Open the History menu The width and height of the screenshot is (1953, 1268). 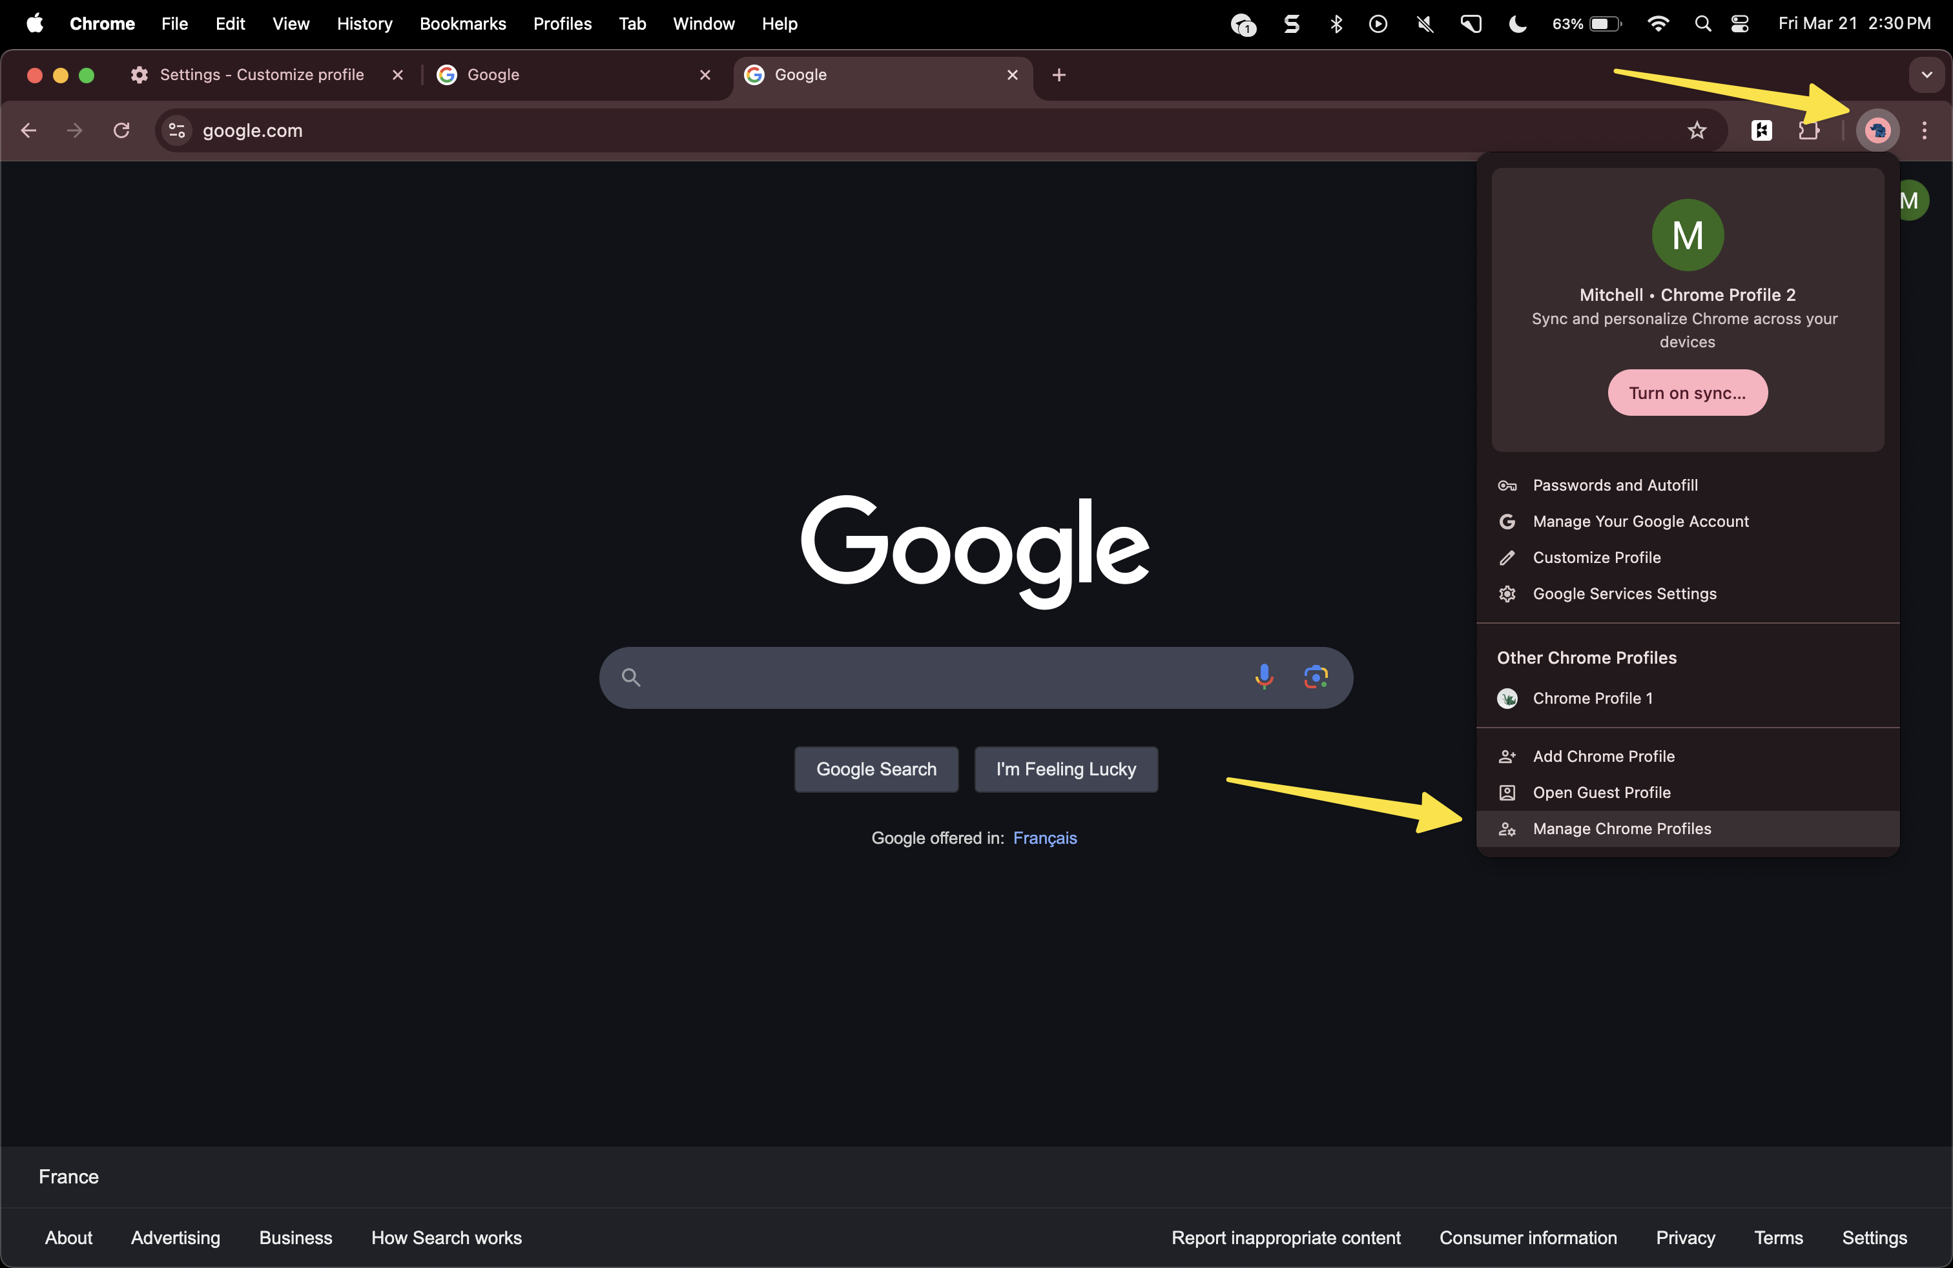(x=364, y=24)
